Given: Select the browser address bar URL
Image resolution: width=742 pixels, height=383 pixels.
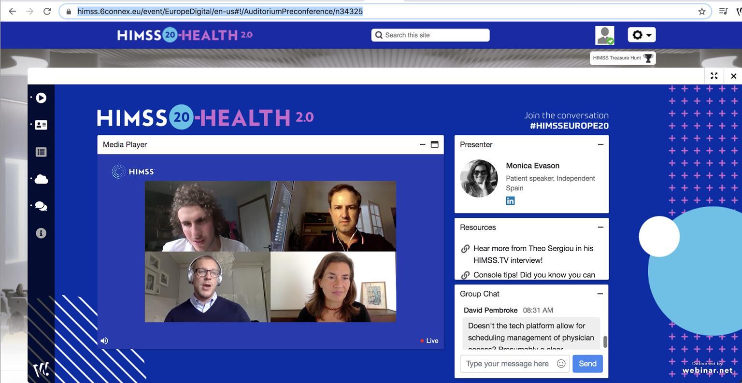Looking at the screenshot, I should click(x=220, y=11).
